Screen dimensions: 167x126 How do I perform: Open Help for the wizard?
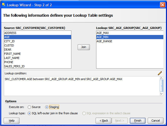pos(12,121)
